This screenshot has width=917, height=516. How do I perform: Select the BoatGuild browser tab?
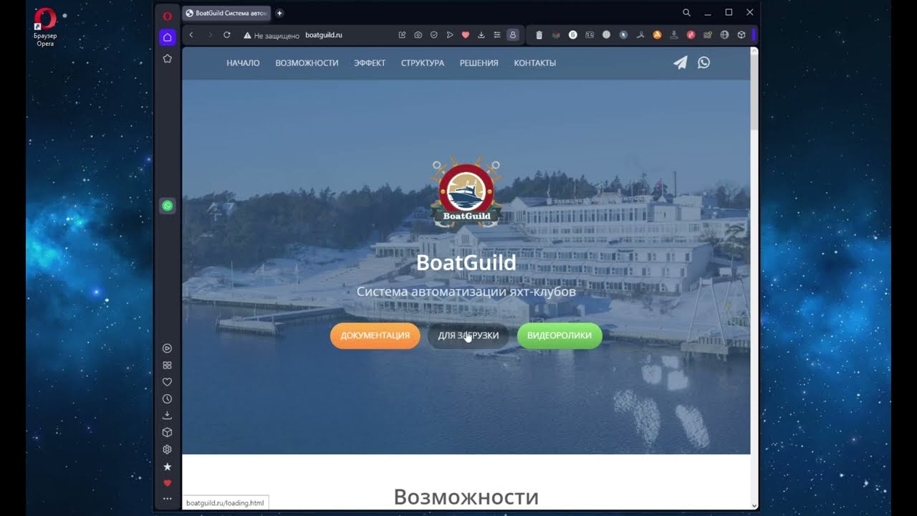point(226,13)
